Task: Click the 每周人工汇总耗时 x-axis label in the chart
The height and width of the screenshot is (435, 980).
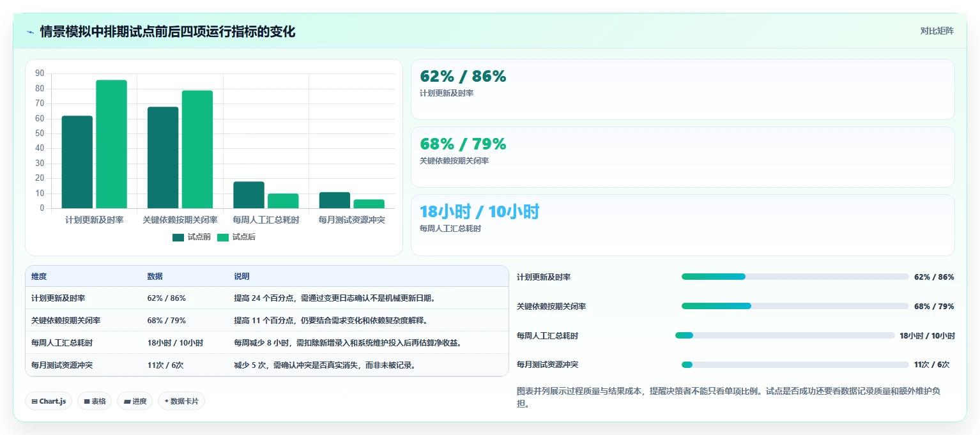Action: (x=266, y=220)
